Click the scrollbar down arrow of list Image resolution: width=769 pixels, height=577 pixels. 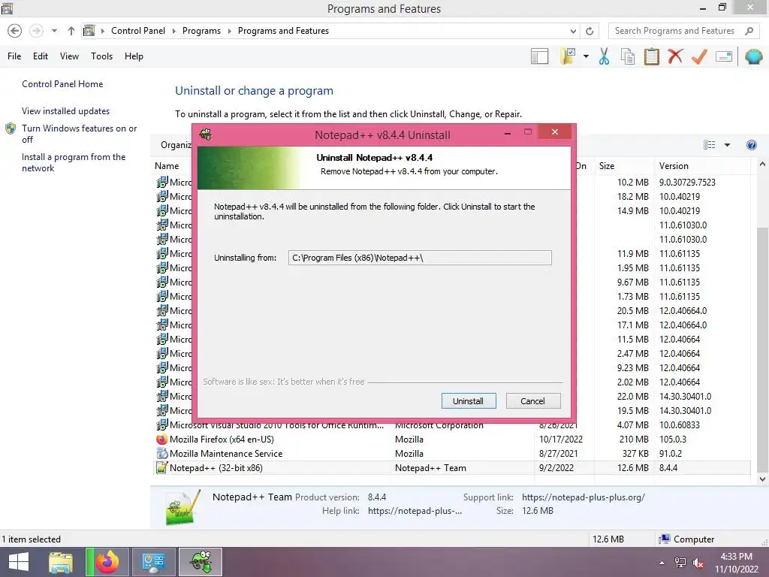click(x=762, y=479)
